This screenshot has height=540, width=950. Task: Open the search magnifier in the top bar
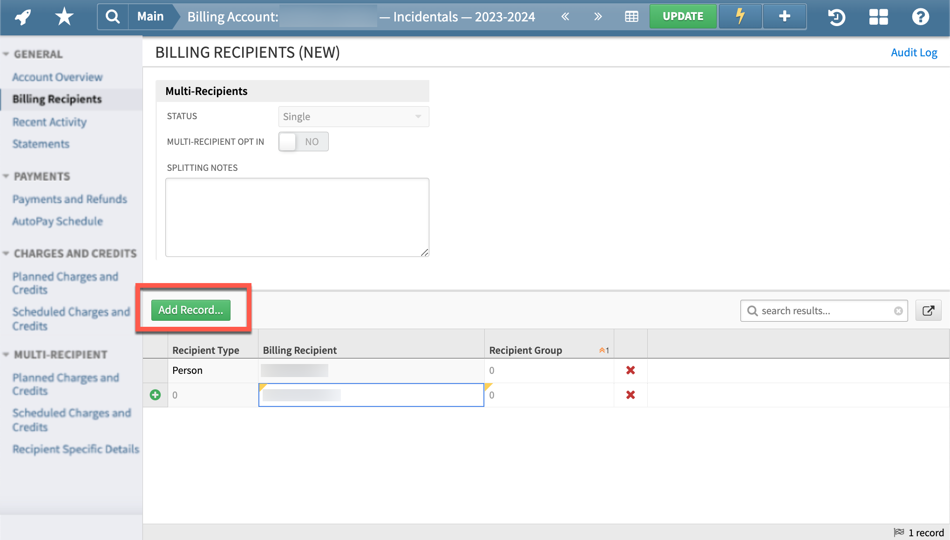(112, 16)
